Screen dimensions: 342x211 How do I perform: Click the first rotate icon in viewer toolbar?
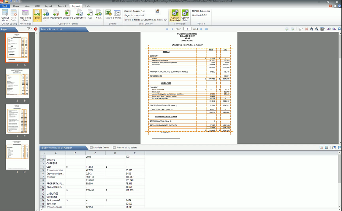click(329, 29)
